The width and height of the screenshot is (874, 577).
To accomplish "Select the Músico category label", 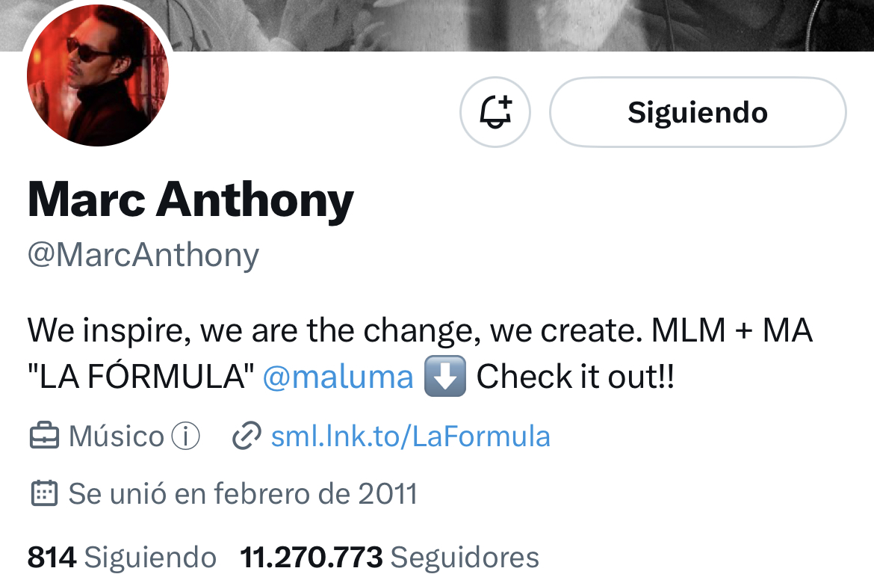I will (x=116, y=436).
